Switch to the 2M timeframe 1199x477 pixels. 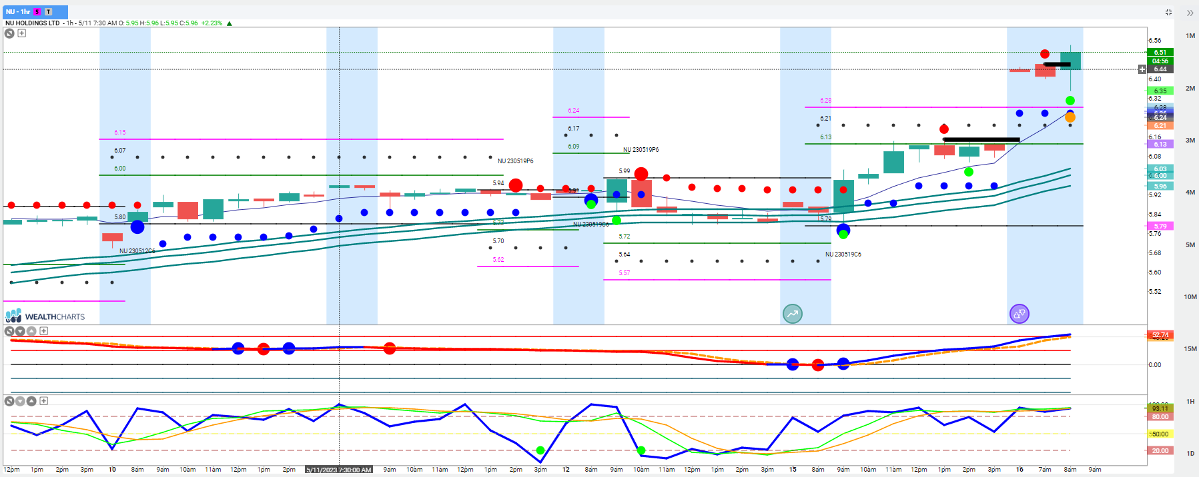1190,88
